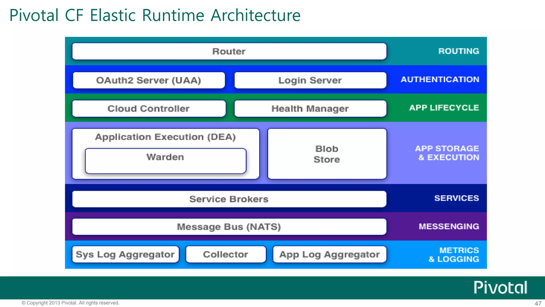Click the Login Server box

(x=310, y=80)
